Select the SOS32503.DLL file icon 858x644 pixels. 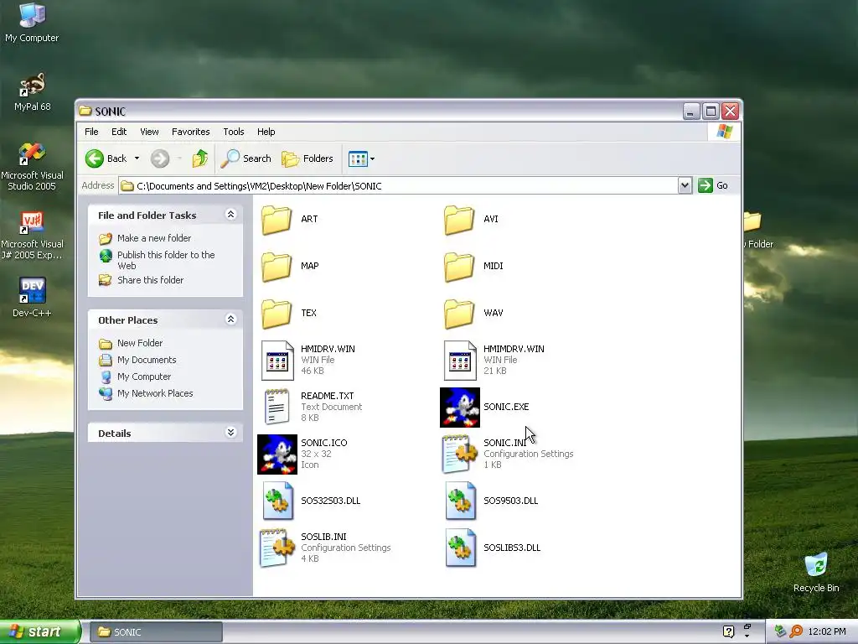click(277, 501)
